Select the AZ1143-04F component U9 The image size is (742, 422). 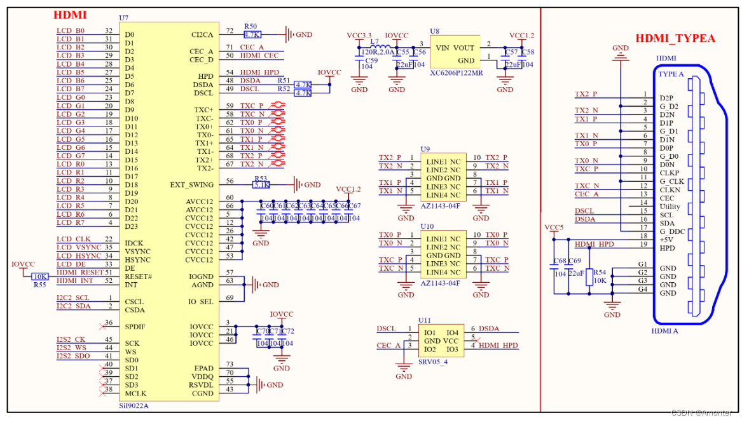(x=443, y=178)
